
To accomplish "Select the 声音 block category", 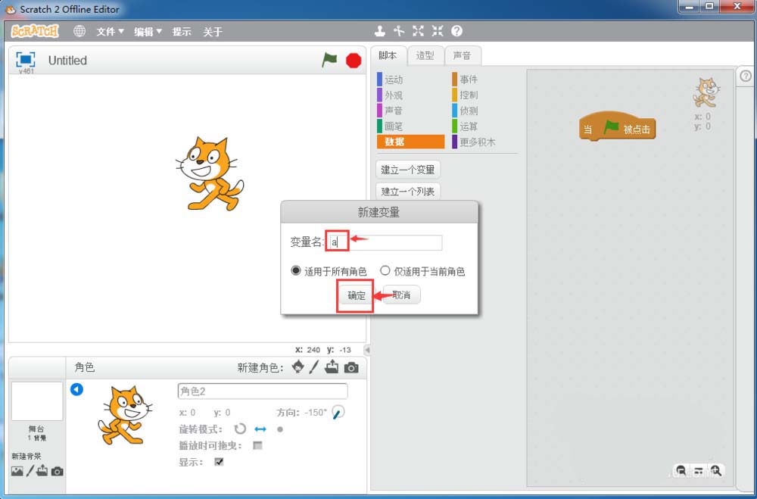I will tap(410, 111).
